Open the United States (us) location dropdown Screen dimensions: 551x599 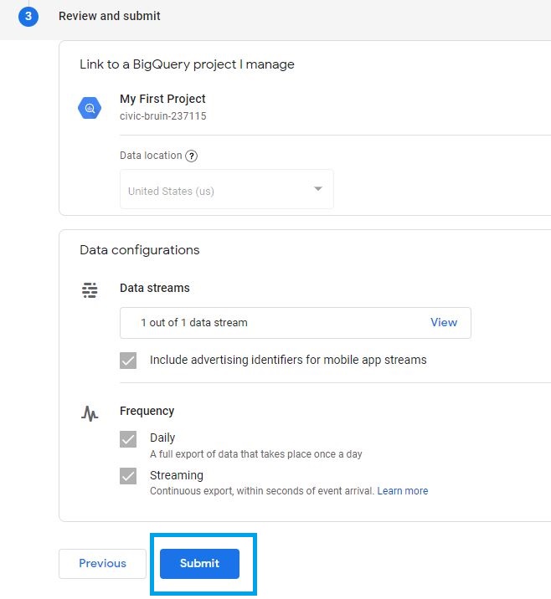[x=227, y=189]
